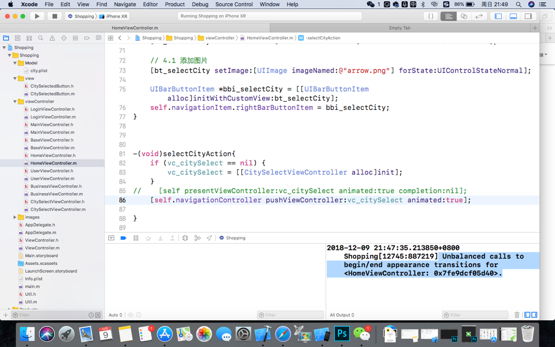
Task: Collapse the viewController folder
Action: point(15,102)
